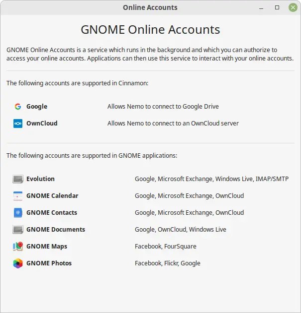Click 'Allows Nemo to connect to an OwnCloud server'
Screen dimensions: 301x313
click(173, 124)
